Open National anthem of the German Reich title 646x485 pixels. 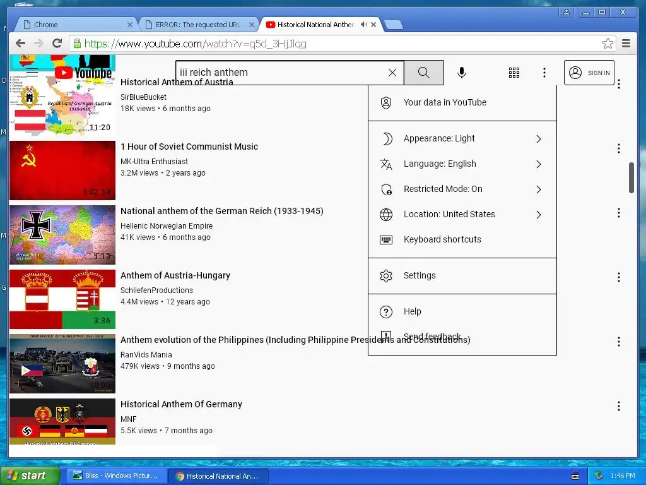[221, 211]
